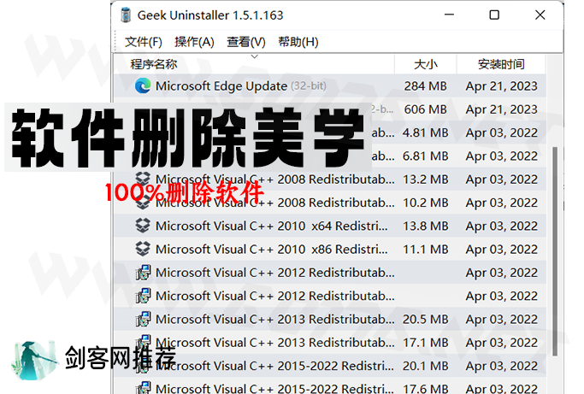Open the 操作(A) menu
Image resolution: width=584 pixels, height=394 pixels.
pyautogui.click(x=194, y=42)
